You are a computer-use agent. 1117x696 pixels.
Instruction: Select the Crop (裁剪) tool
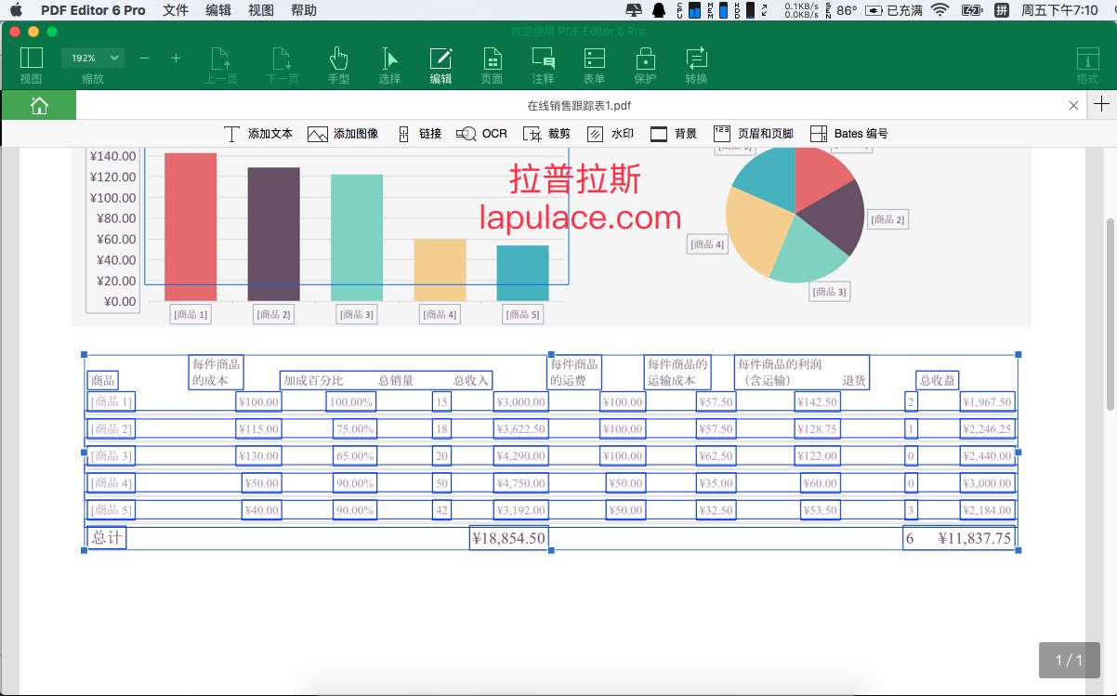point(547,134)
